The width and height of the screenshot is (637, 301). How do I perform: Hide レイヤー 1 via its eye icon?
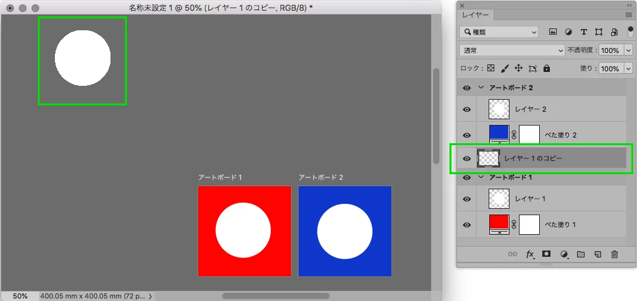[467, 199]
